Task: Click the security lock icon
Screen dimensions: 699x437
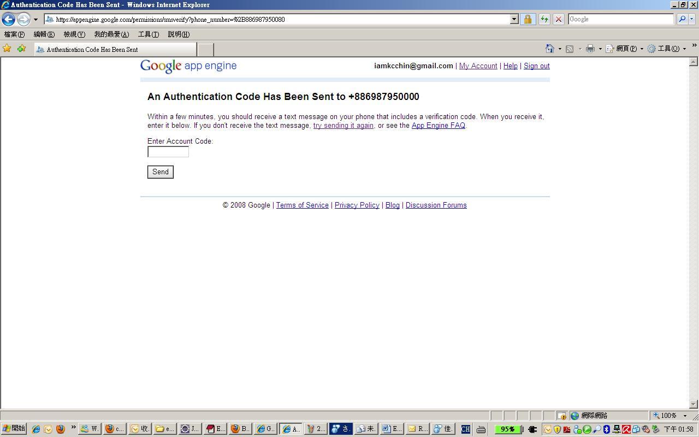Action: pos(528,19)
